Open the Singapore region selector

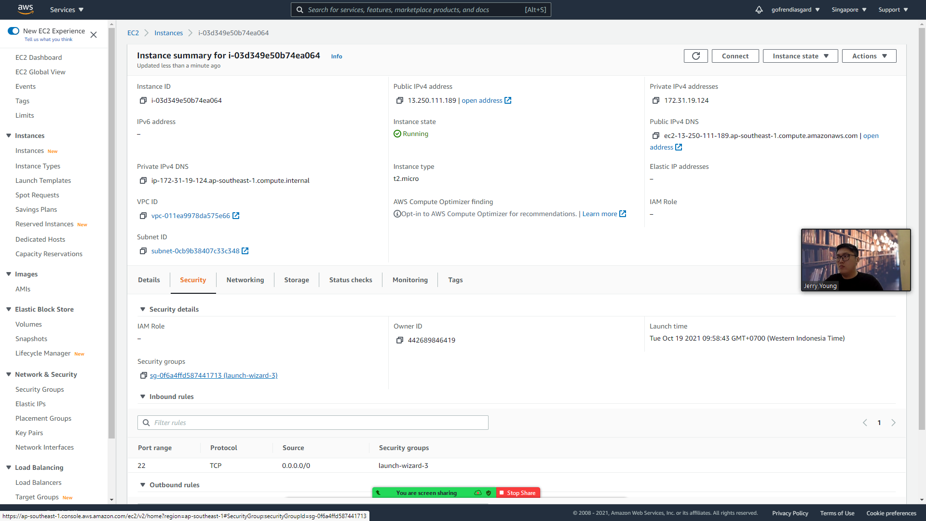click(848, 10)
